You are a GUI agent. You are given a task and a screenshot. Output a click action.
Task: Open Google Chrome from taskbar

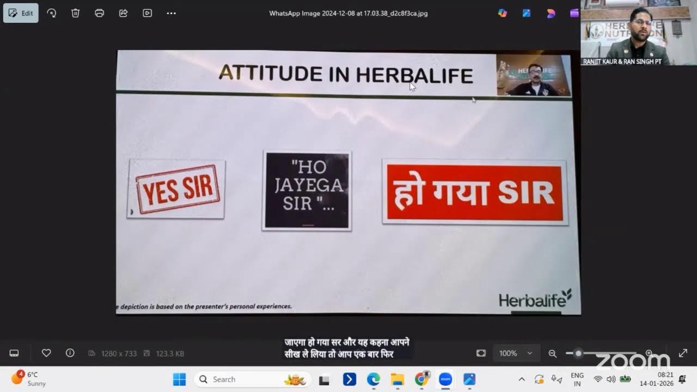pyautogui.click(x=421, y=379)
